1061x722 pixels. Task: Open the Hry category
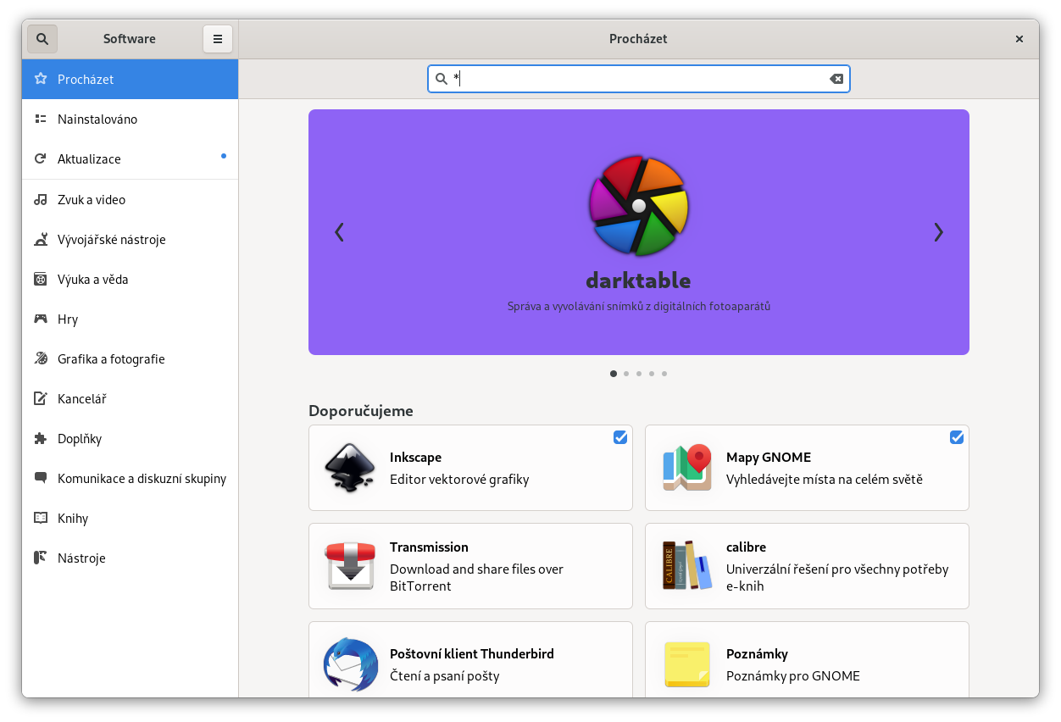pyautogui.click(x=68, y=319)
